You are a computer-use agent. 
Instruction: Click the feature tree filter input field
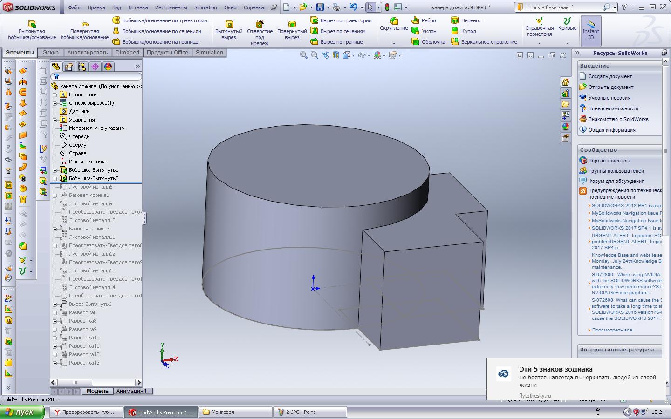pyautogui.click(x=96, y=76)
